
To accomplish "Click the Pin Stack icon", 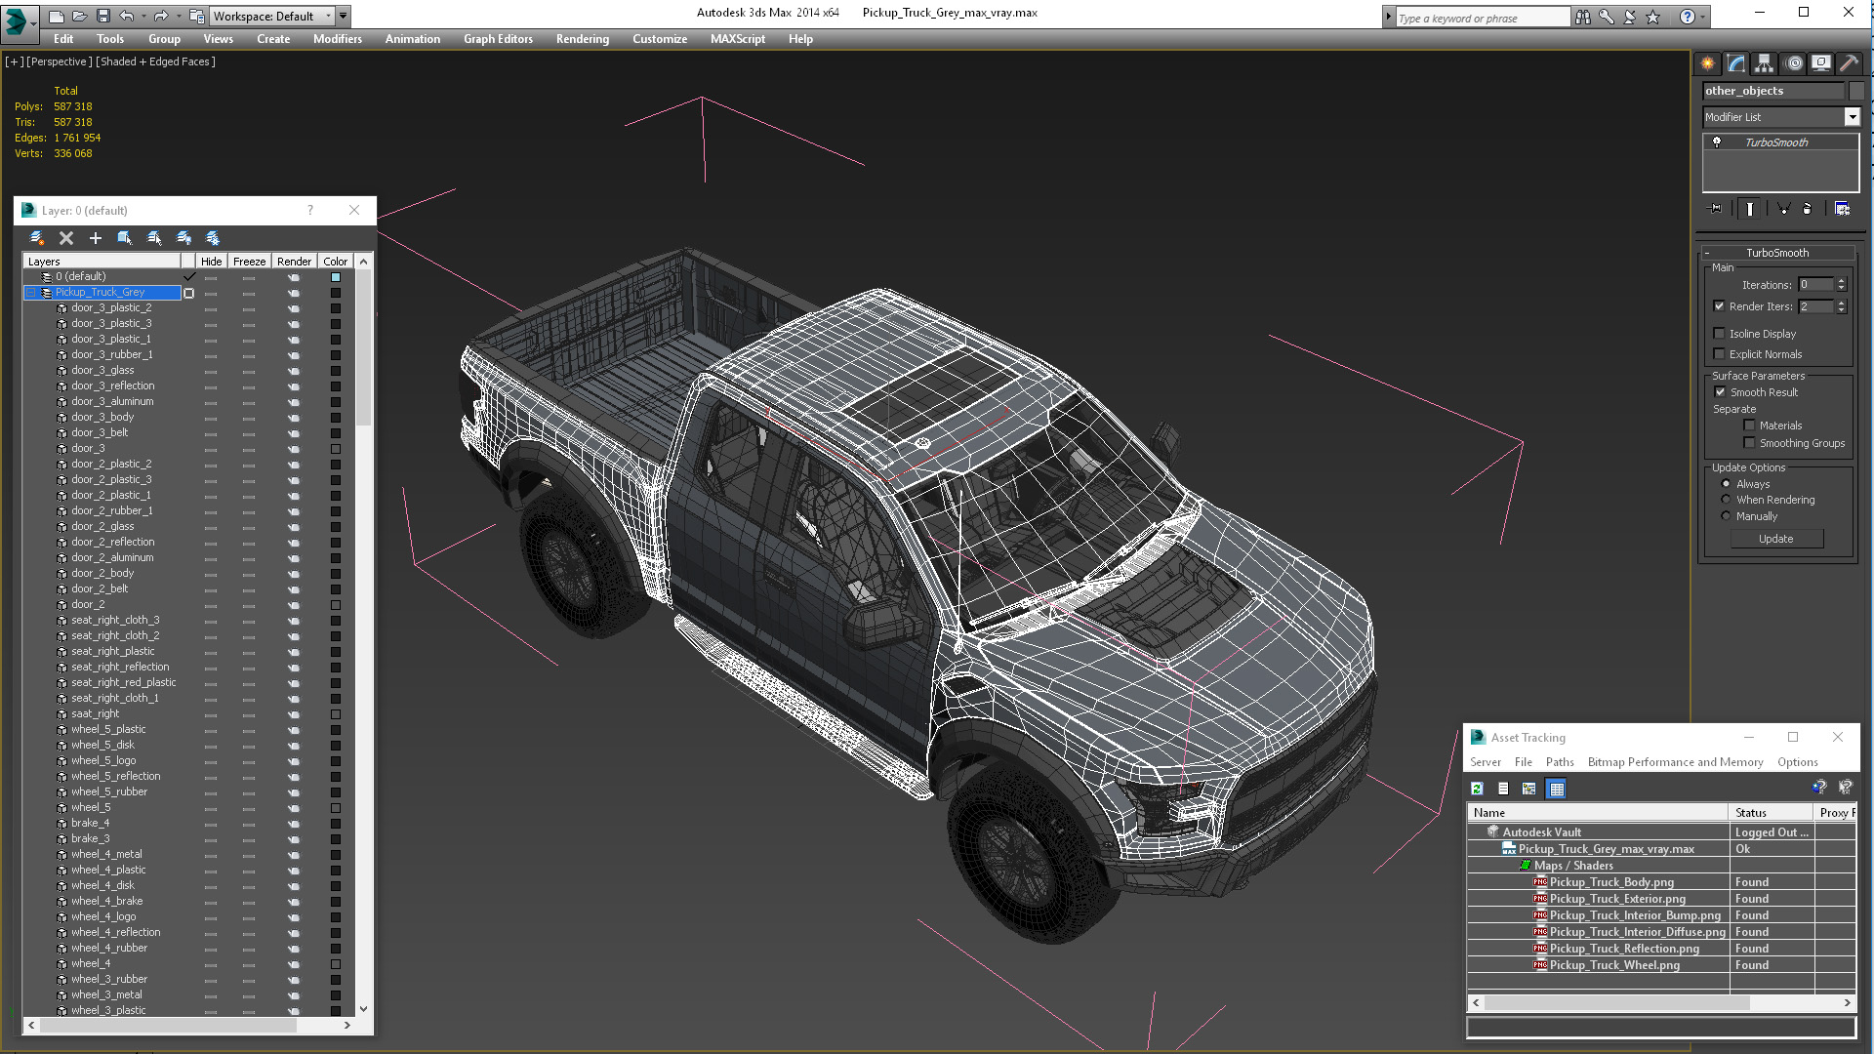I will [x=1716, y=209].
